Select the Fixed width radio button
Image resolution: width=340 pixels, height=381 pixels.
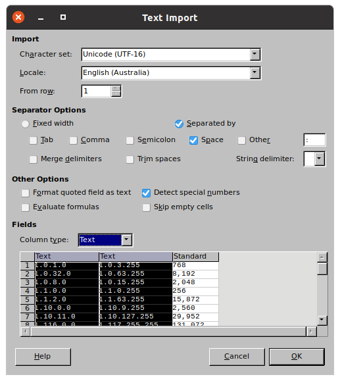click(x=25, y=124)
